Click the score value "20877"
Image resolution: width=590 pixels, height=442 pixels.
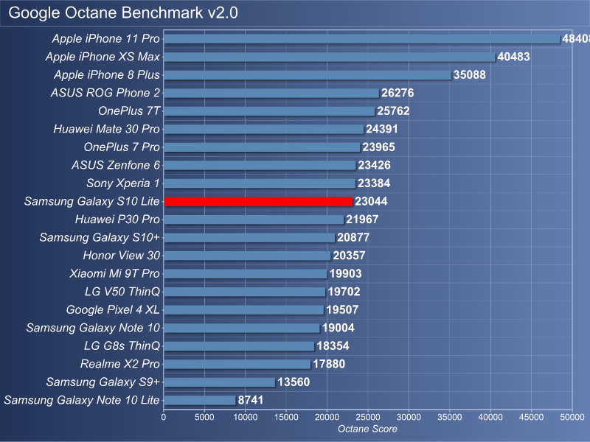pos(353,237)
